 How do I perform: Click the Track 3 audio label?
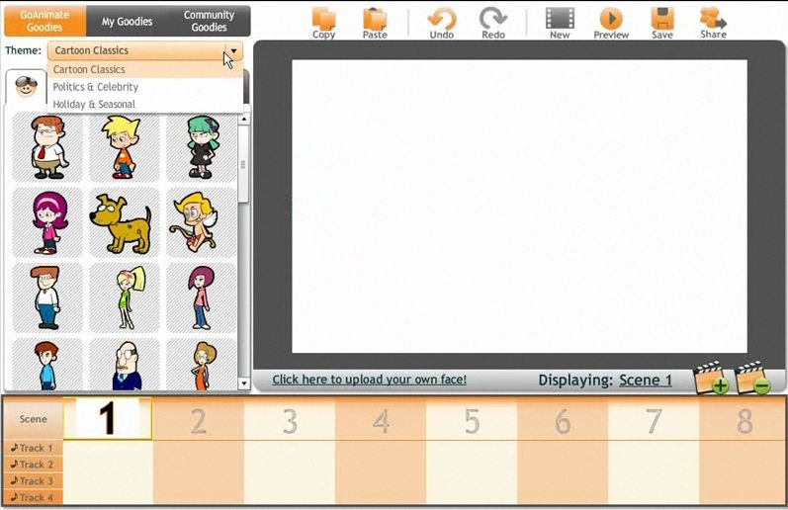tap(34, 481)
